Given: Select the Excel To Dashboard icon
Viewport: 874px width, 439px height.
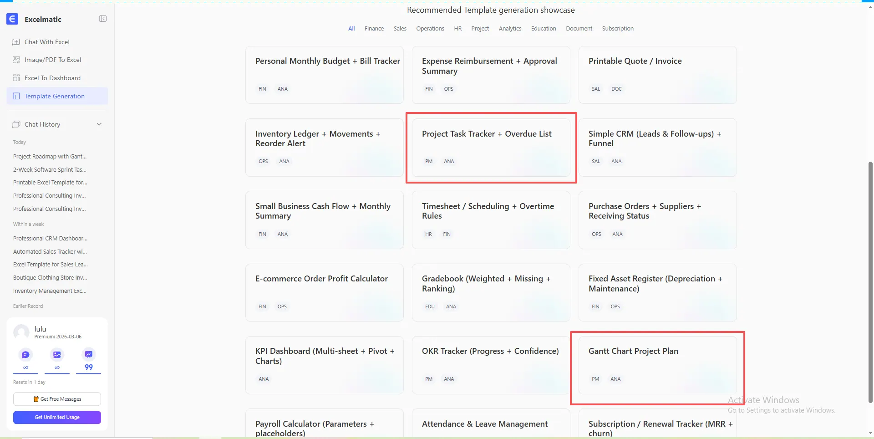Looking at the screenshot, I should [16, 78].
